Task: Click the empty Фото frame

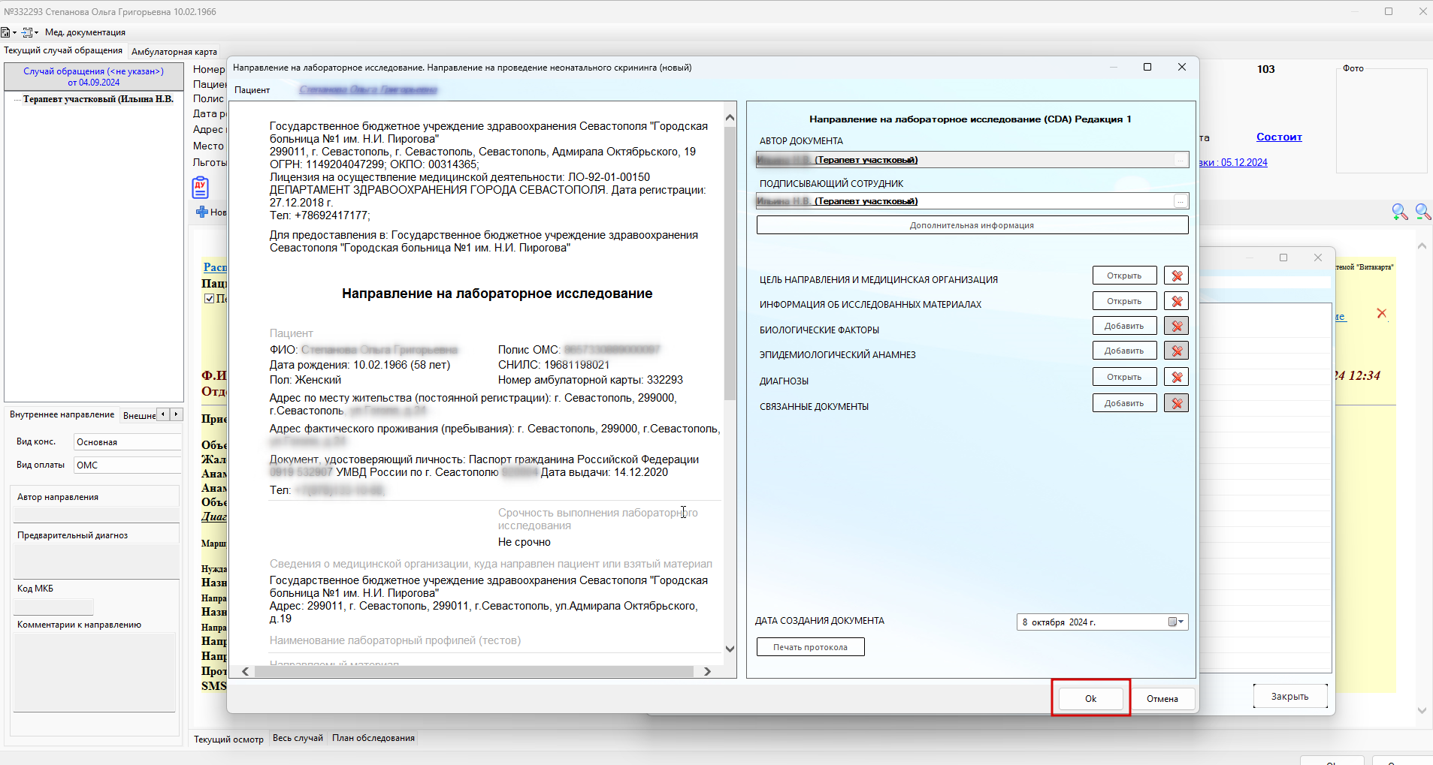Action: [1381, 120]
